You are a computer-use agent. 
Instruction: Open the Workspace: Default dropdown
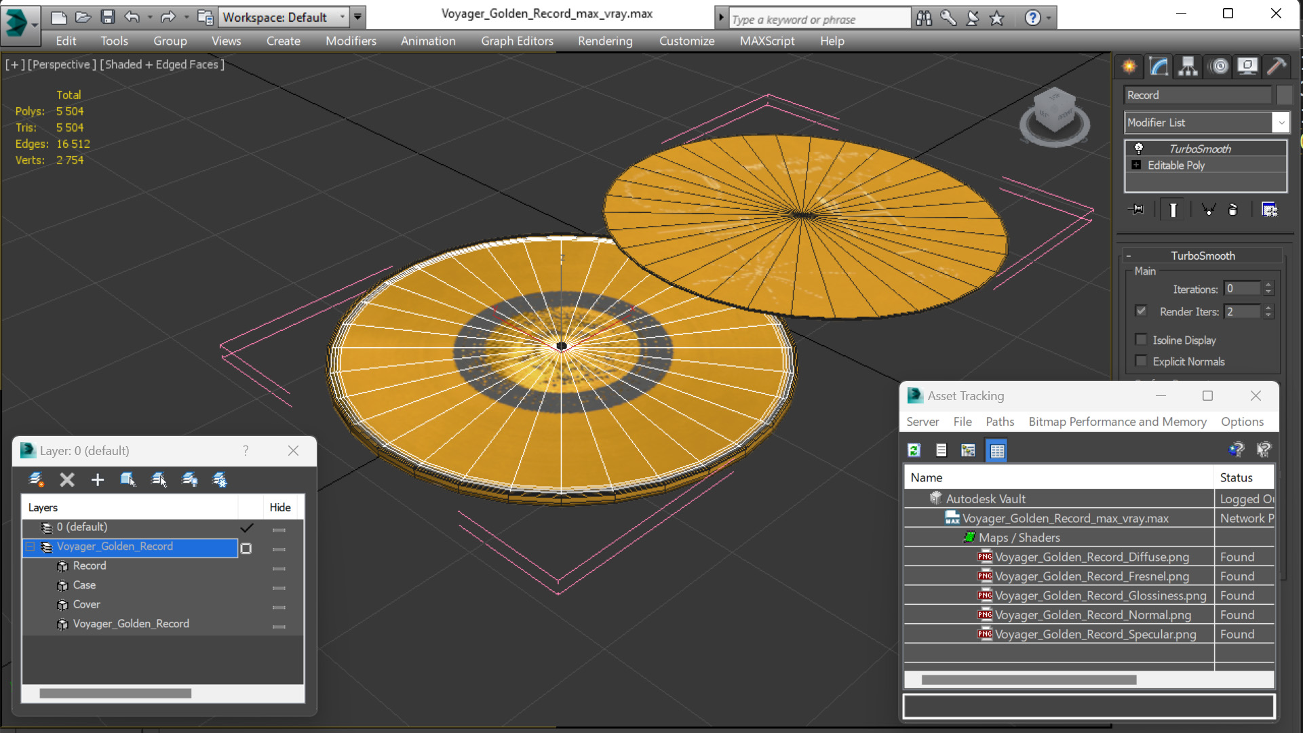[x=282, y=17]
